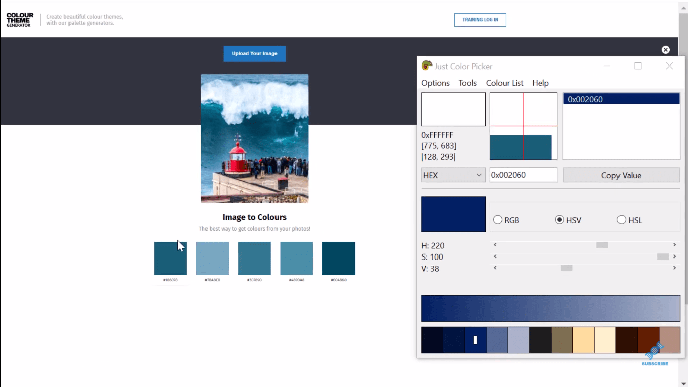Click the slate blue harmony swatch
688x387 pixels.
[497, 340]
